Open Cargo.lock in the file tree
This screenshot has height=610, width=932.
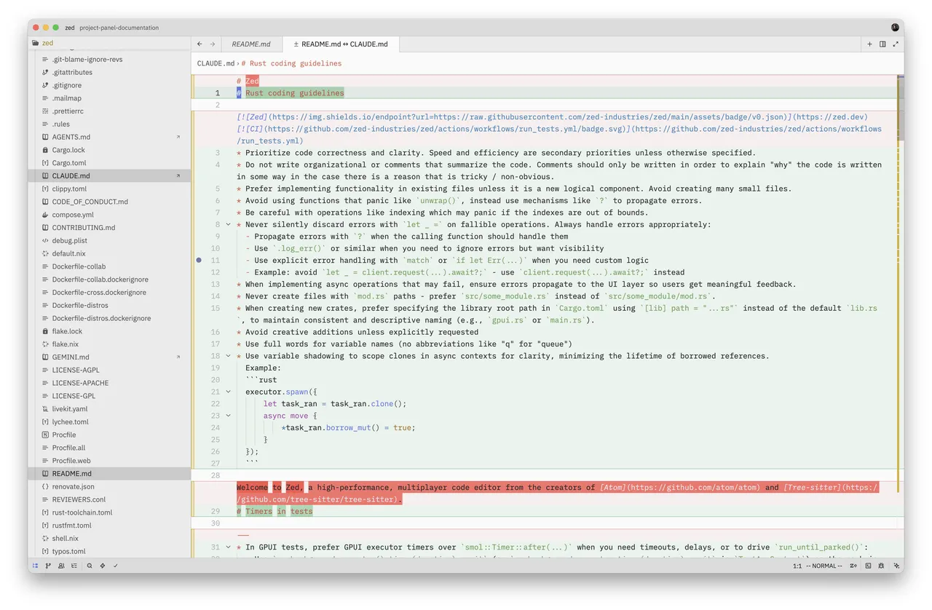109,150
